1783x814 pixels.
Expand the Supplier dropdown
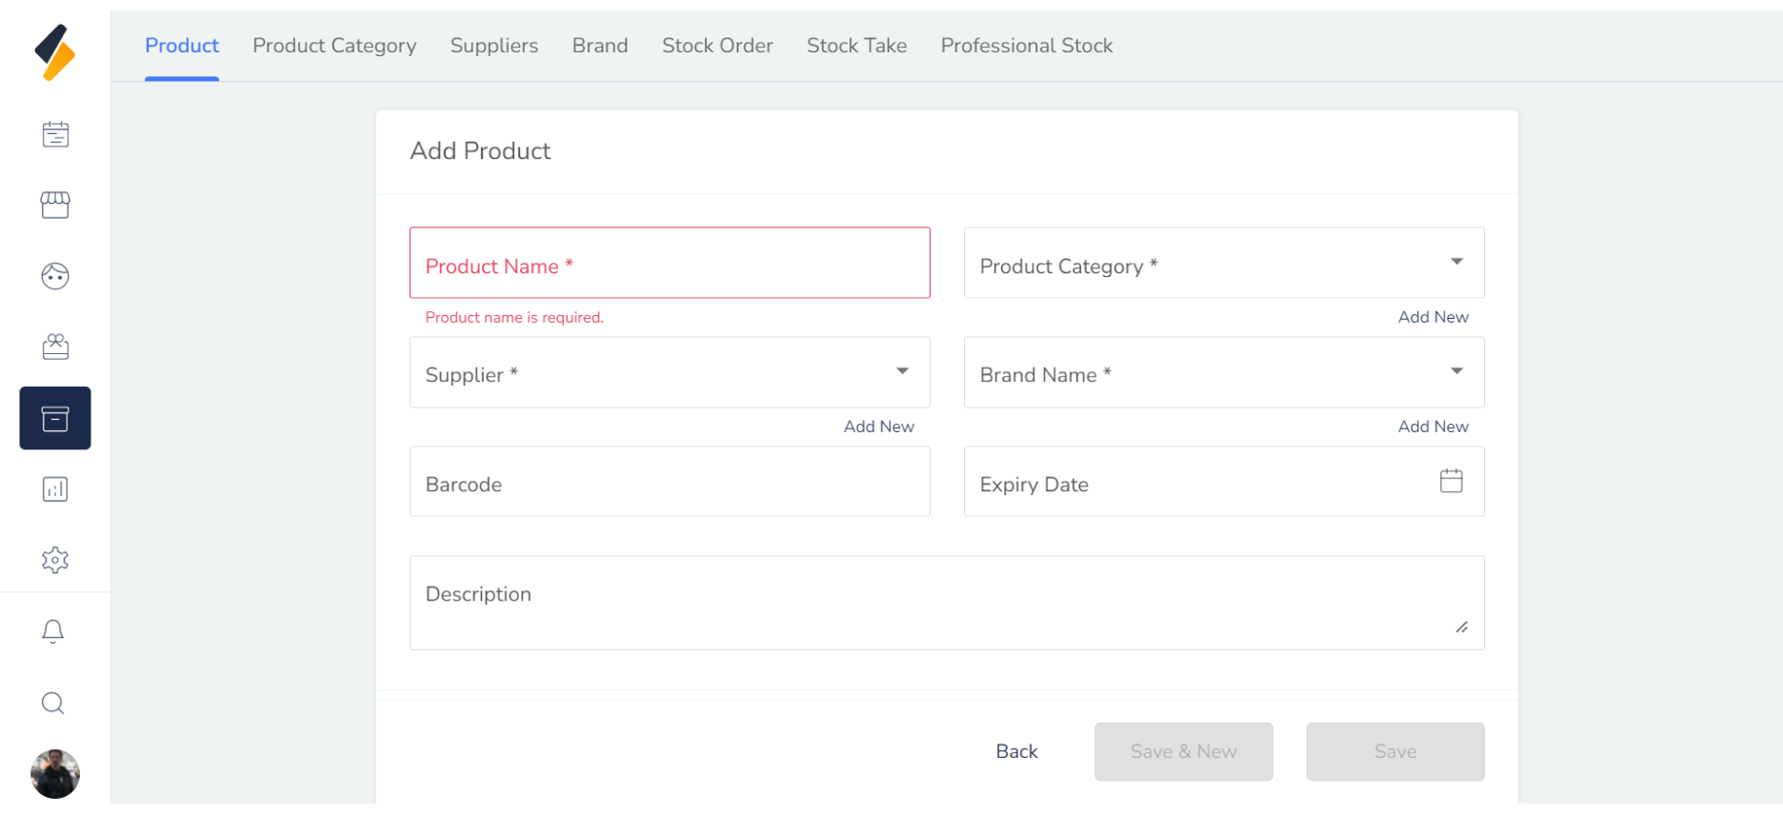tap(902, 371)
